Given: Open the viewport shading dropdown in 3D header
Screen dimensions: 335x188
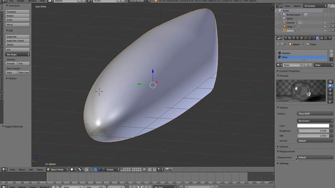Looking at the screenshot, I should point(73,169).
